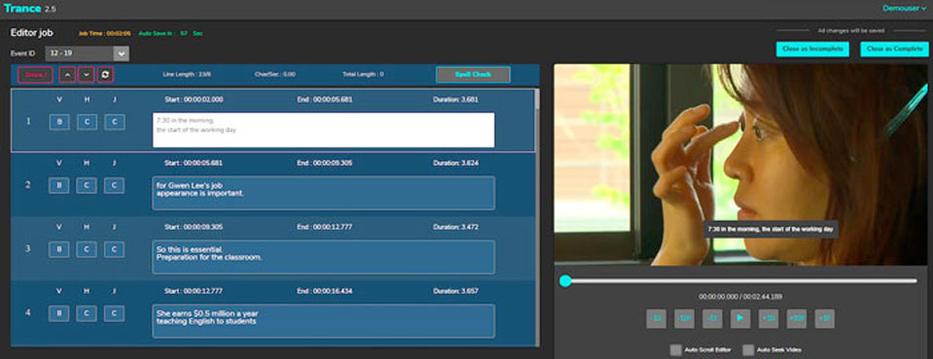Step forward one second with +1S
933x359 pixels.
pos(768,318)
